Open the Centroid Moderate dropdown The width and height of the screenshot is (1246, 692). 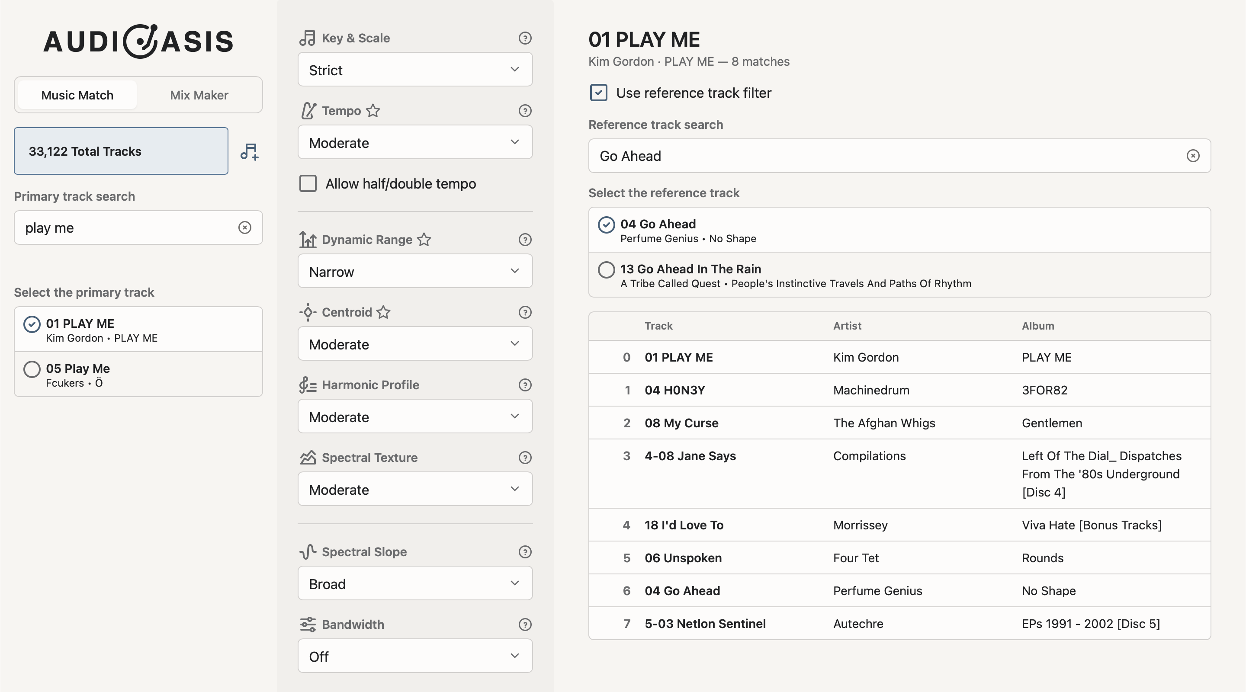[415, 344]
